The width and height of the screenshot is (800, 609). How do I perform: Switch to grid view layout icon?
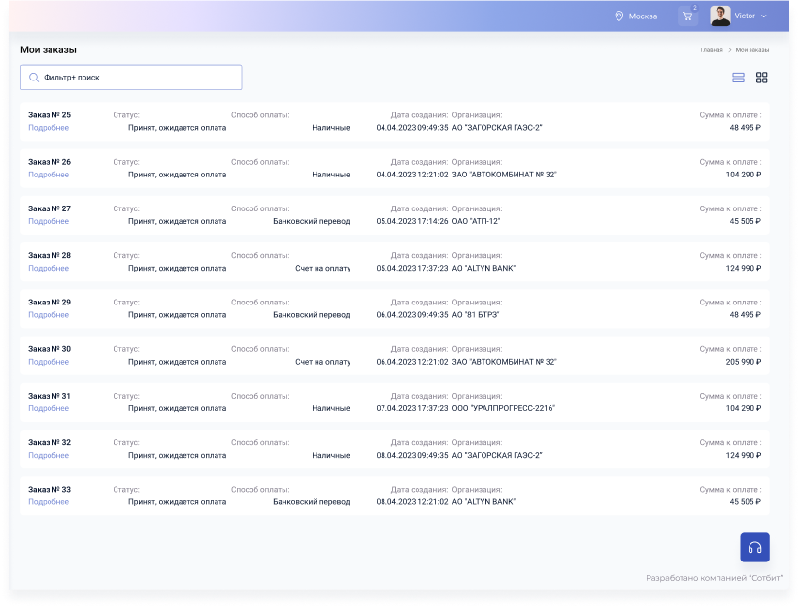click(x=762, y=78)
